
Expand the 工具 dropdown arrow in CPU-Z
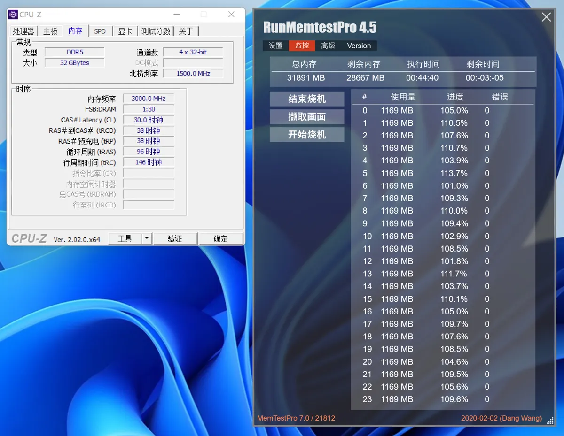(147, 238)
